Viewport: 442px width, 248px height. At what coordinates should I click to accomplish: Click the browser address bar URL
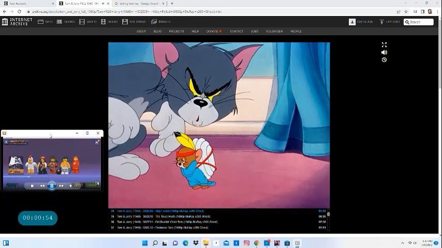point(127,11)
